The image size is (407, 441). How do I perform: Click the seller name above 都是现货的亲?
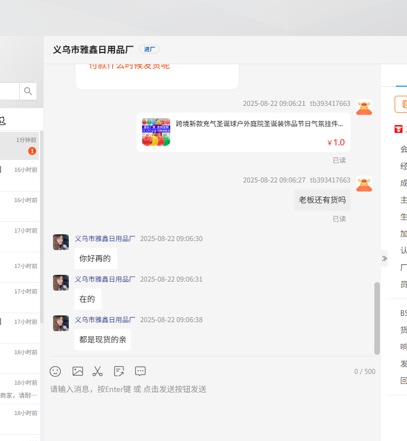tap(105, 320)
